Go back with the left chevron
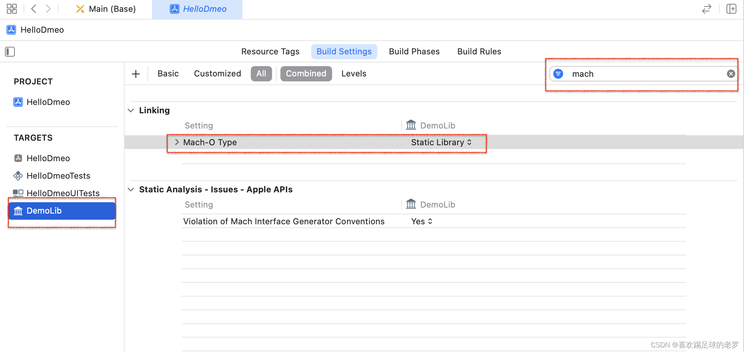Image resolution: width=744 pixels, height=352 pixels. pos(34,9)
